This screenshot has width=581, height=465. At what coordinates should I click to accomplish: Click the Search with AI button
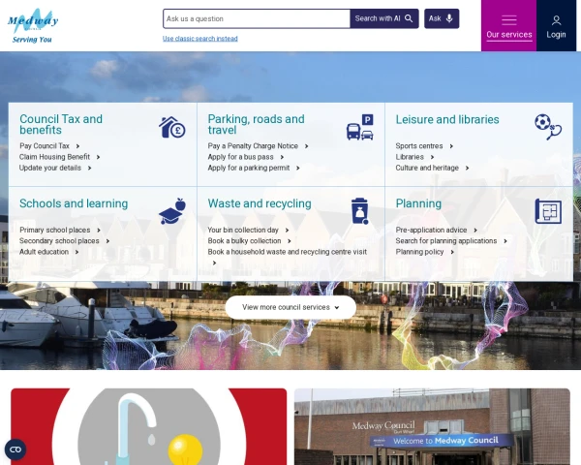click(384, 18)
